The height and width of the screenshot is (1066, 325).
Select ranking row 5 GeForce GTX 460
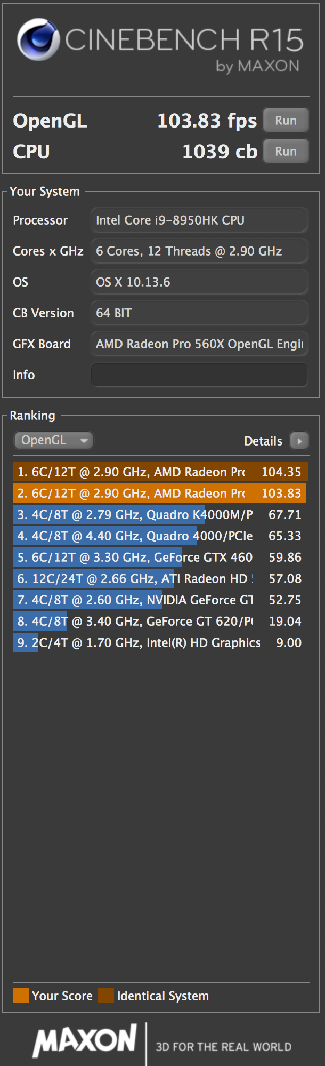click(x=160, y=557)
